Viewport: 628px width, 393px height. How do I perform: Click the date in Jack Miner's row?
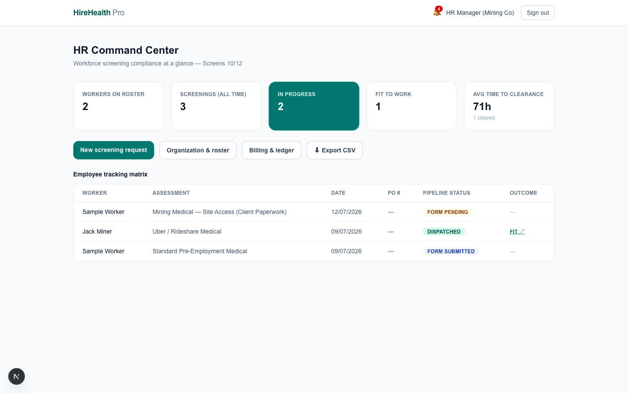pos(346,232)
